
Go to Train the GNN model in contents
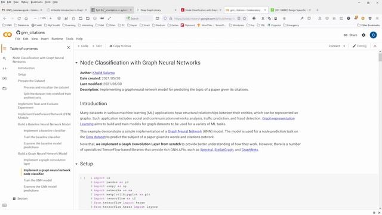coord(38,180)
